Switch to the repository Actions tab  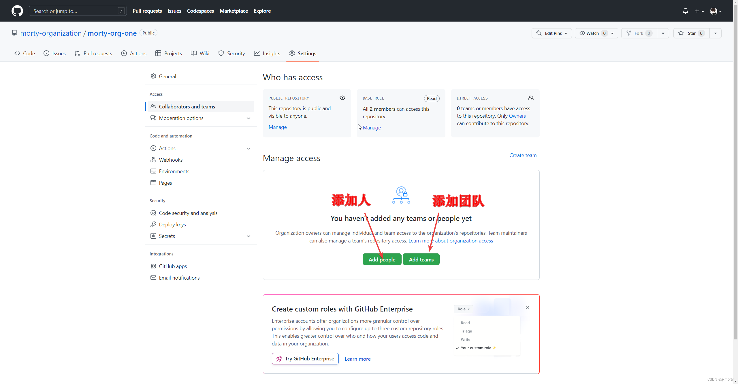point(134,53)
